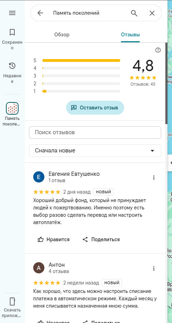This screenshot has height=323, width=172.
Task: Open Антон profile avatar
Action: point(39,268)
